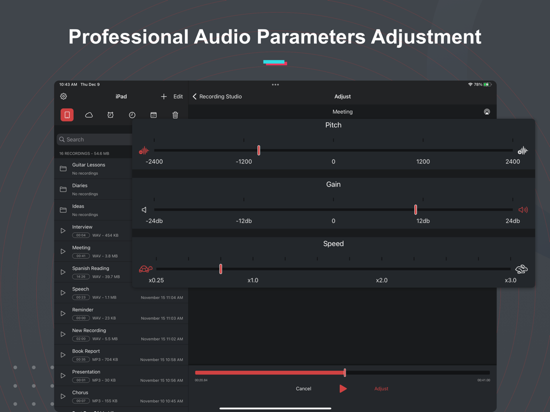Play the Speech recording
This screenshot has height=412, width=550.
(x=63, y=293)
